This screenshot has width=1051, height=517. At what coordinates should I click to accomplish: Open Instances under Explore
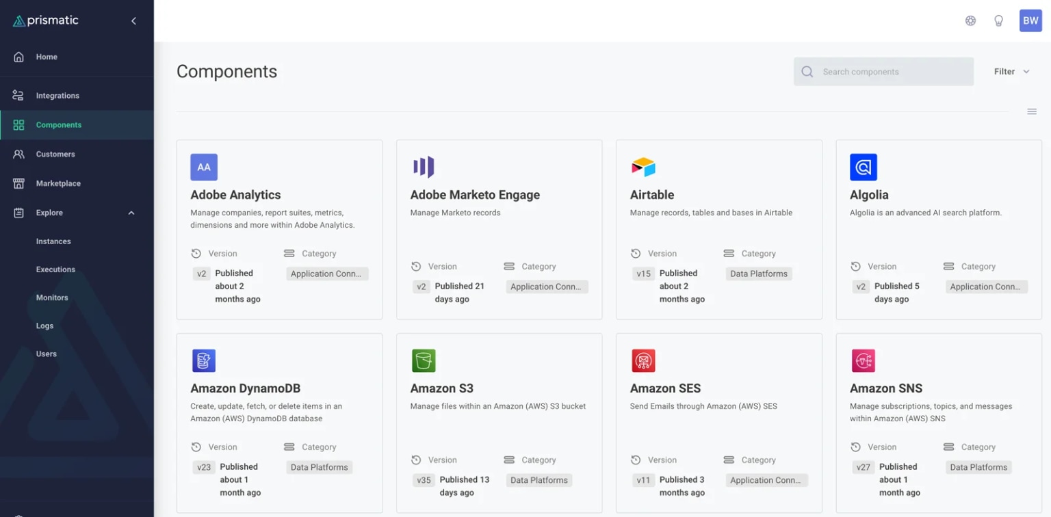53,241
